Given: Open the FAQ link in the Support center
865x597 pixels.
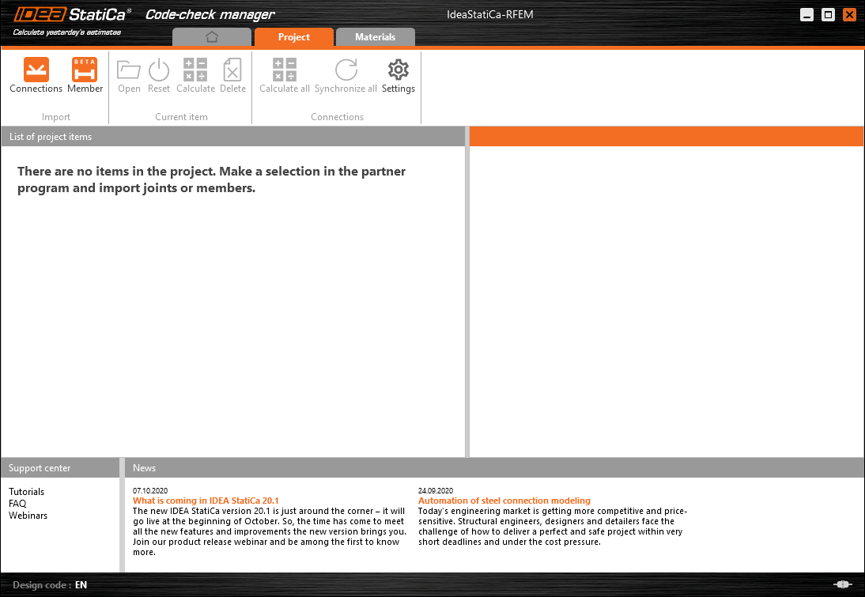Looking at the screenshot, I should pos(17,503).
